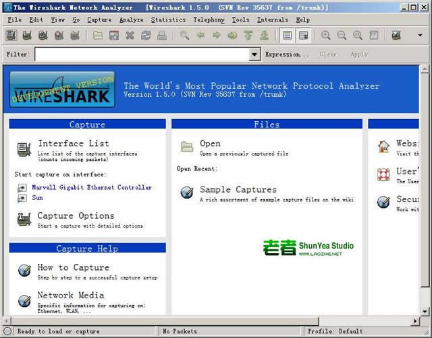Open the Capture Options link
The width and height of the screenshot is (432, 338).
pos(76,215)
